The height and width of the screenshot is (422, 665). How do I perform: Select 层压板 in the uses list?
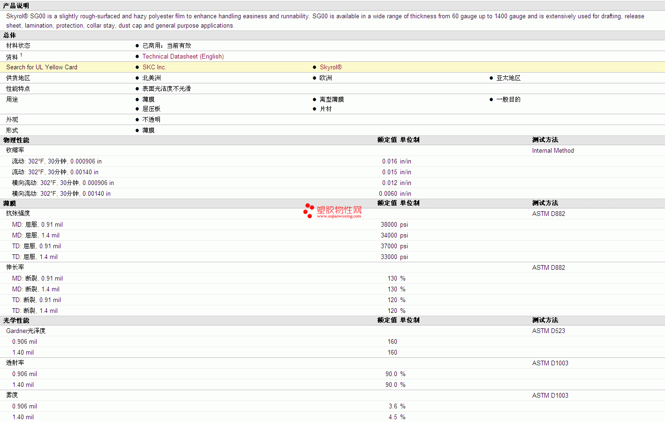coord(151,109)
